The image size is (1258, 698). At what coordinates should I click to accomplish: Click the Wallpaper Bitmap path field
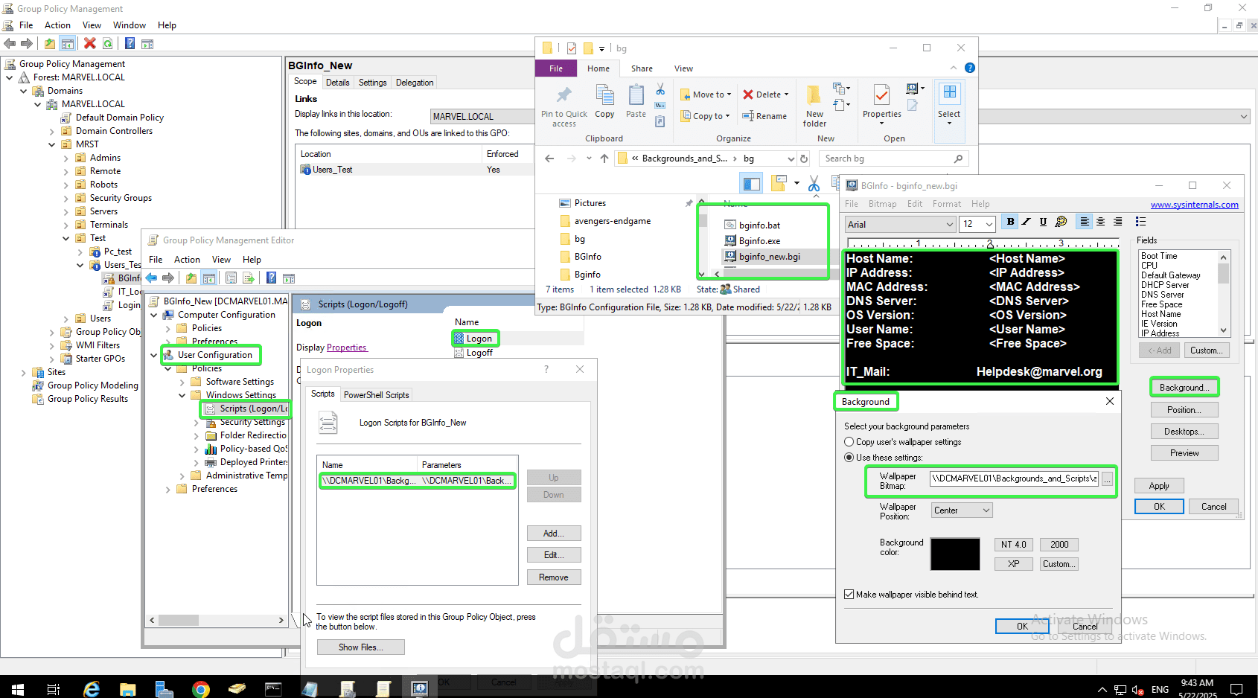[1015, 478]
